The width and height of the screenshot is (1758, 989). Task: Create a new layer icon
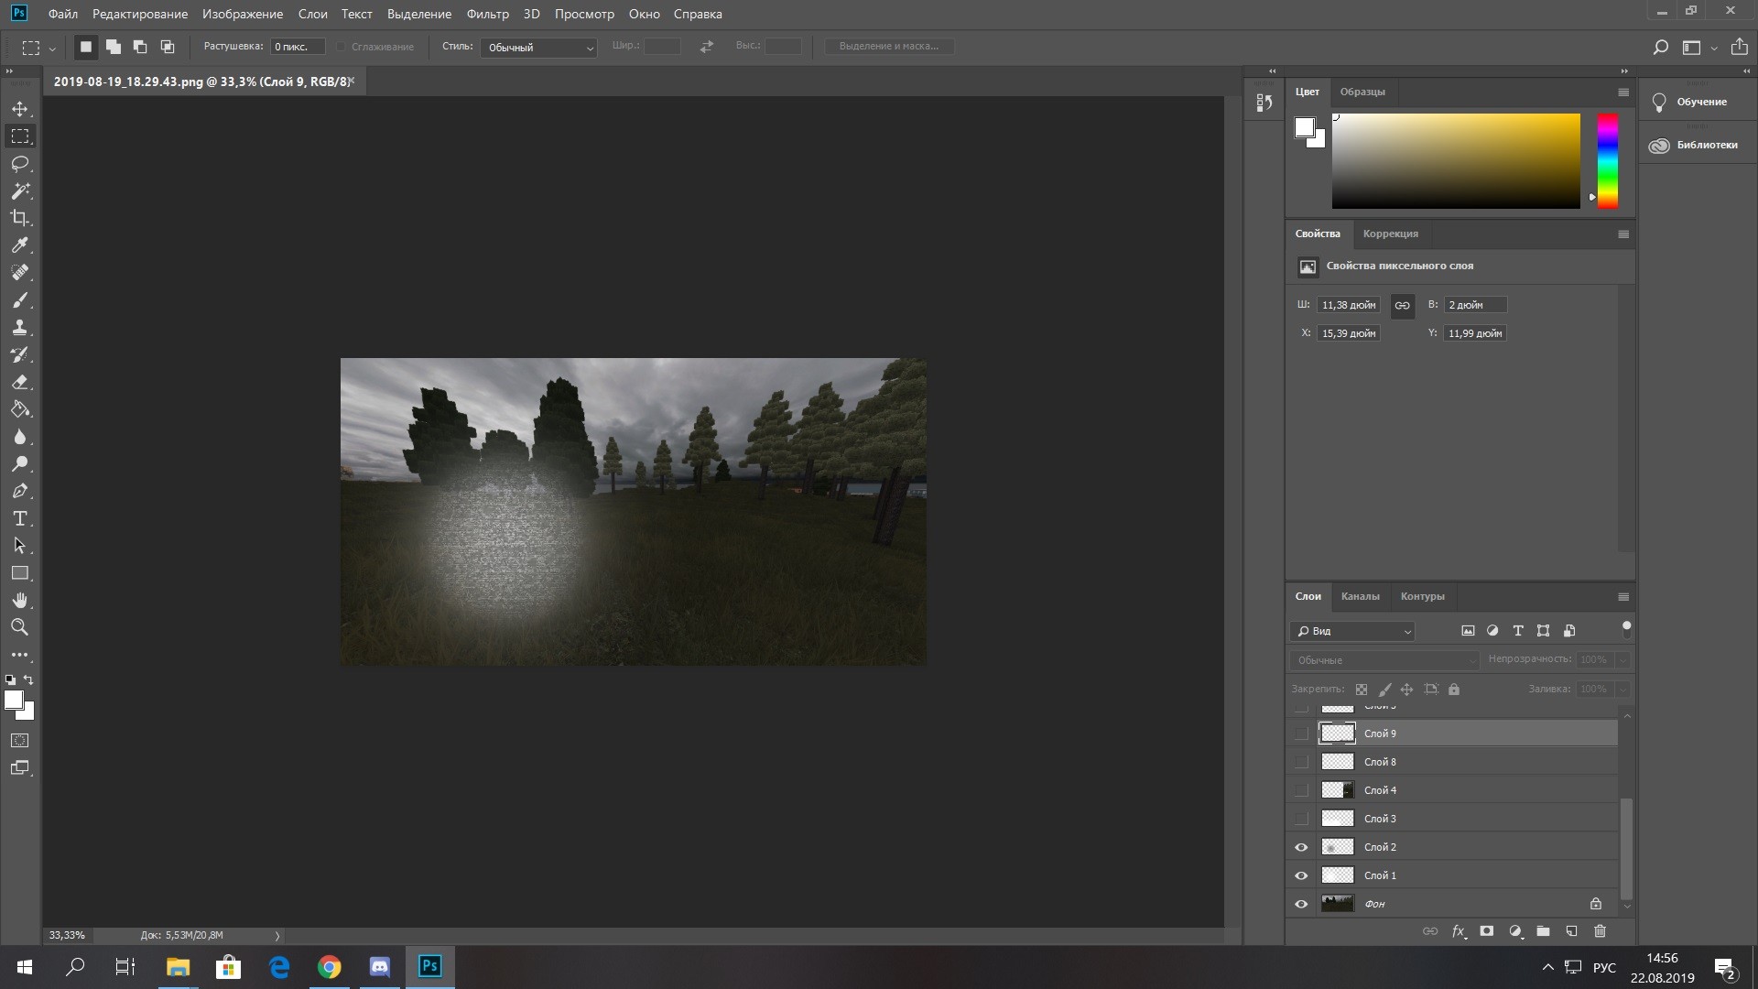pyautogui.click(x=1572, y=931)
